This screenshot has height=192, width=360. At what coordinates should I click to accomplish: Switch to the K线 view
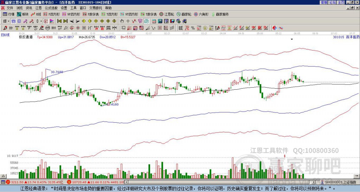click(36, 14)
